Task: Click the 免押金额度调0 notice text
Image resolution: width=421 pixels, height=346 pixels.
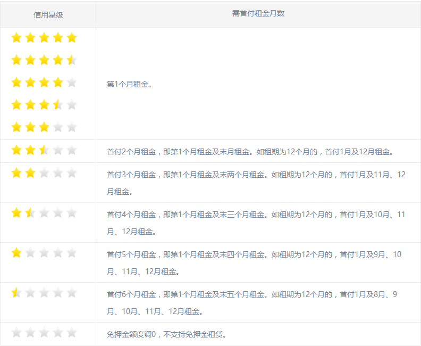Action: (167, 334)
